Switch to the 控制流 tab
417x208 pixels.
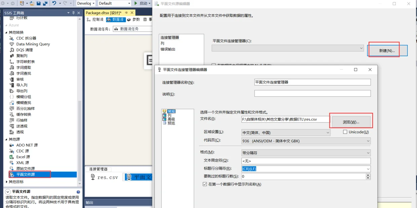[x=95, y=19]
